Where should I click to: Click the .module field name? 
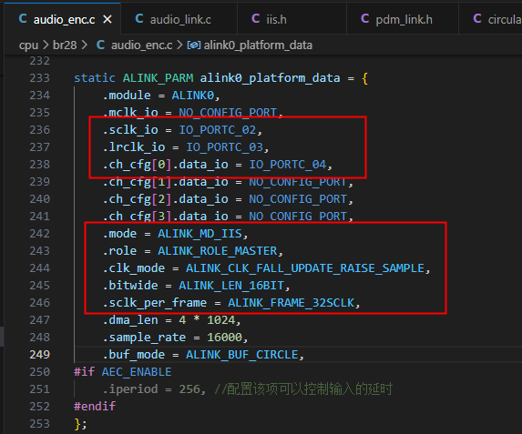[127, 96]
